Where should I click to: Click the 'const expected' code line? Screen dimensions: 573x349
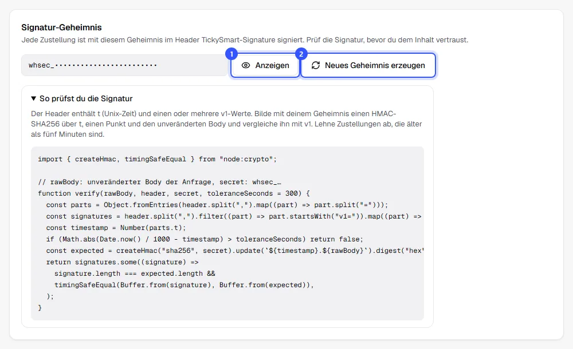(x=235, y=251)
